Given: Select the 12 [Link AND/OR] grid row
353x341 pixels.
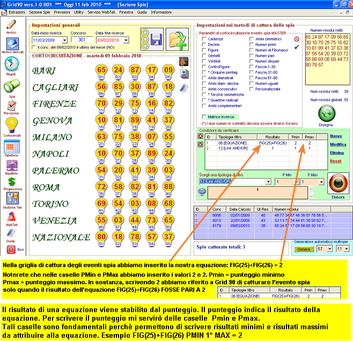Looking at the screenshot, I should click(x=266, y=148).
